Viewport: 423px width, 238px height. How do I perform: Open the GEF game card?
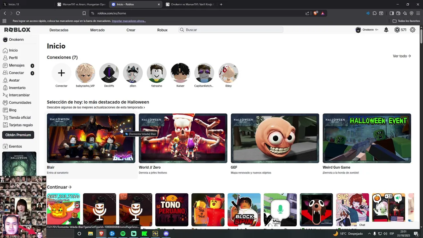[275, 138]
